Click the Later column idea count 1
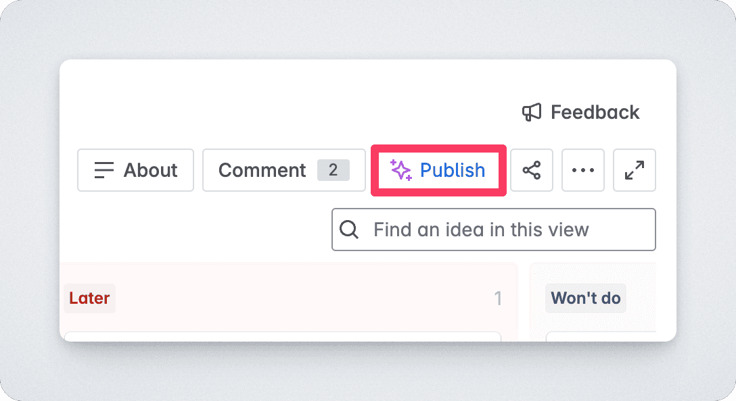The height and width of the screenshot is (401, 736). pyautogui.click(x=498, y=298)
